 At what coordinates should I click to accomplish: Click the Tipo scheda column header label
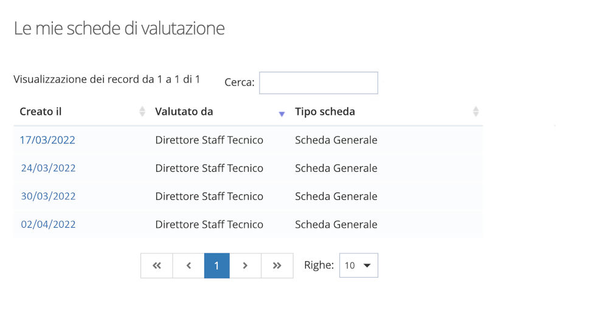click(325, 112)
